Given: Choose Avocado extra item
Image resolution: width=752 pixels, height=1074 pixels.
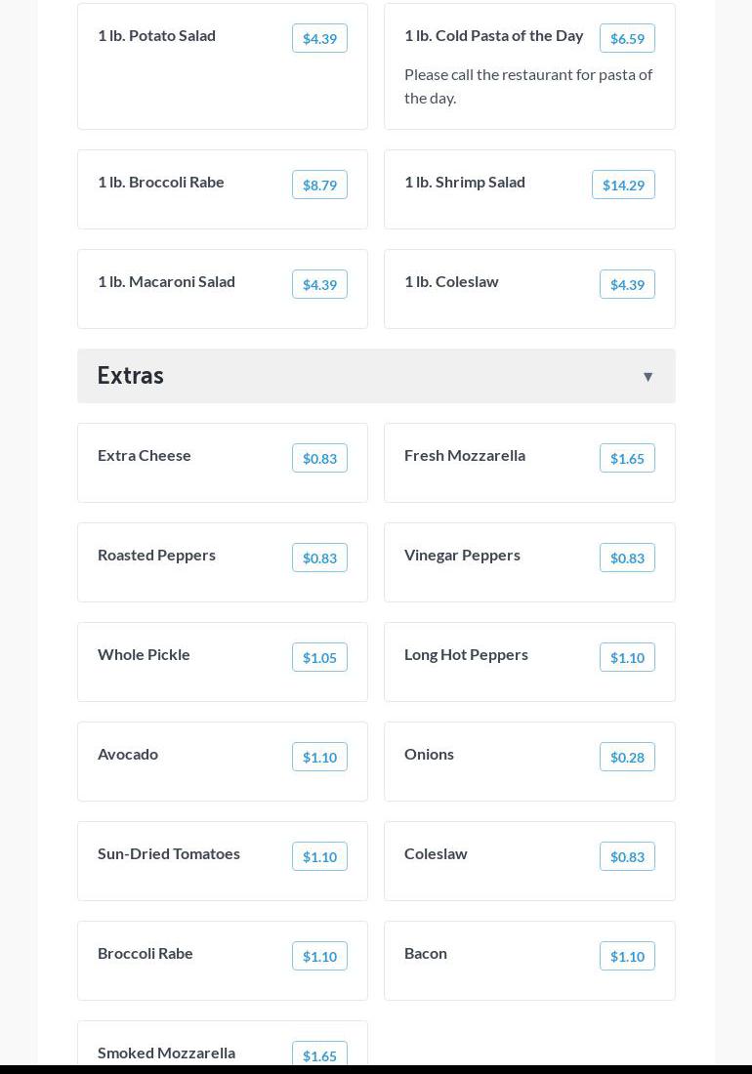Looking at the screenshot, I should [128, 754].
